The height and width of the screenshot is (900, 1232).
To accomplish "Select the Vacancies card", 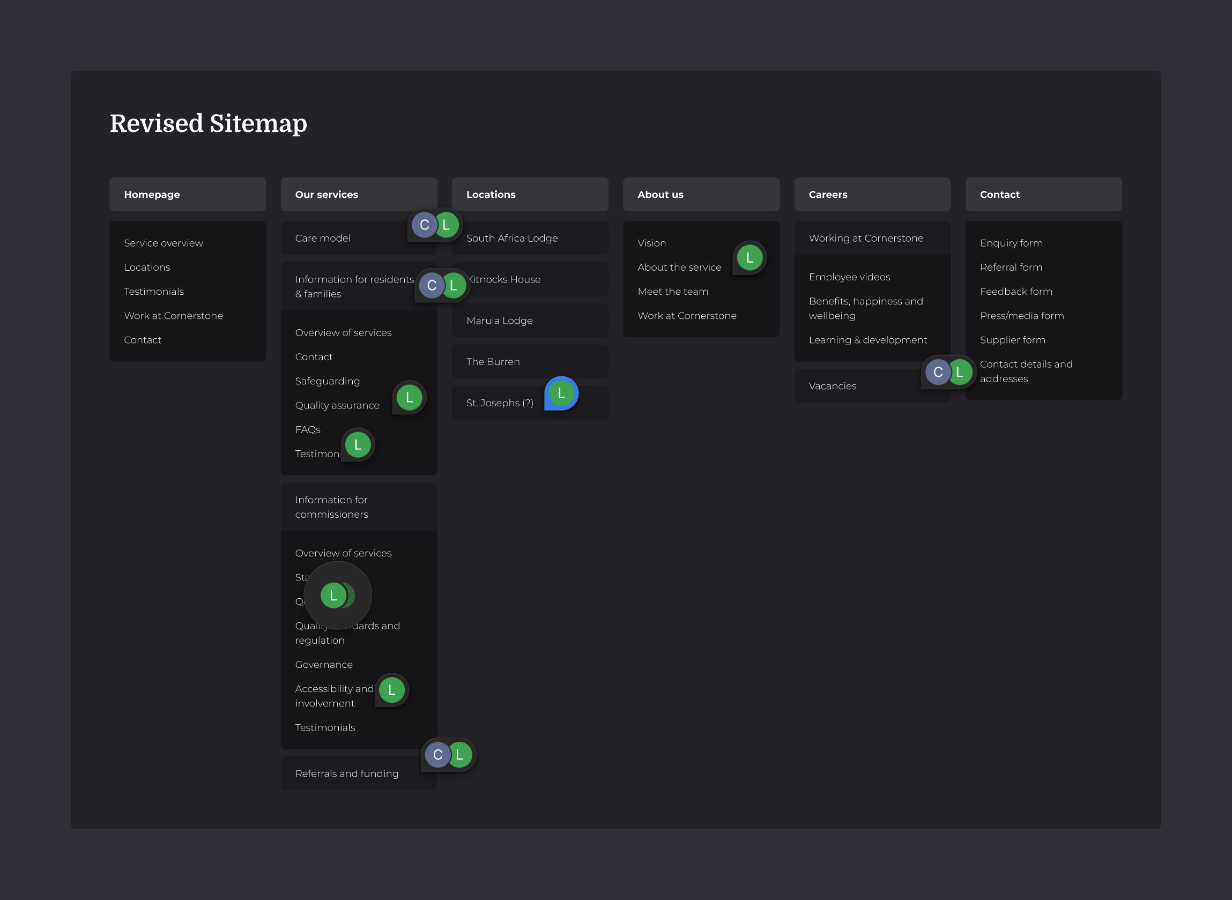I will point(872,386).
